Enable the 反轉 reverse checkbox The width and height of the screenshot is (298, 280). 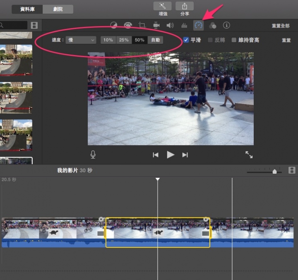[x=210, y=40]
